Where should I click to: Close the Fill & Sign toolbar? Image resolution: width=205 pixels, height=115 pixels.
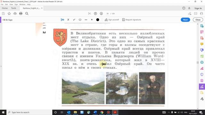tap(198, 20)
